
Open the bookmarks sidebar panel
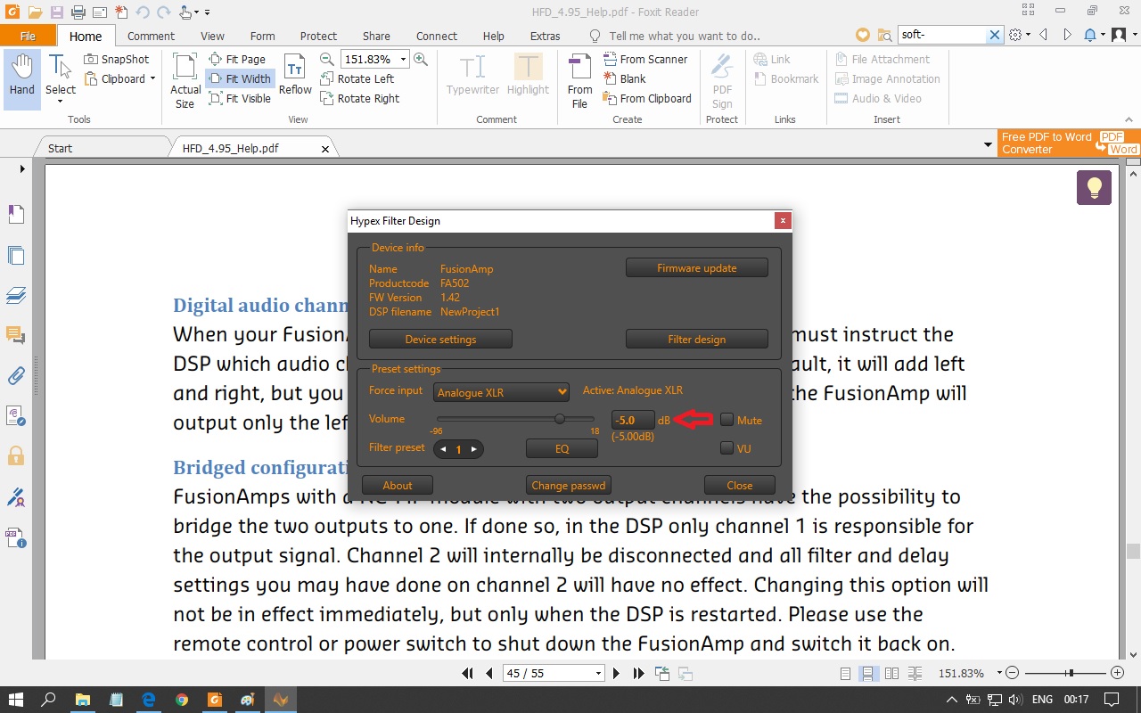coord(16,214)
